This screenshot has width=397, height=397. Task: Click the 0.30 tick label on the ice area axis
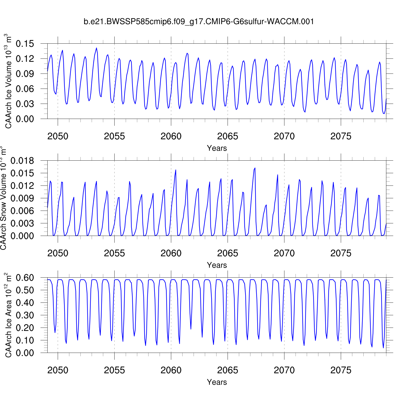coord(25,315)
